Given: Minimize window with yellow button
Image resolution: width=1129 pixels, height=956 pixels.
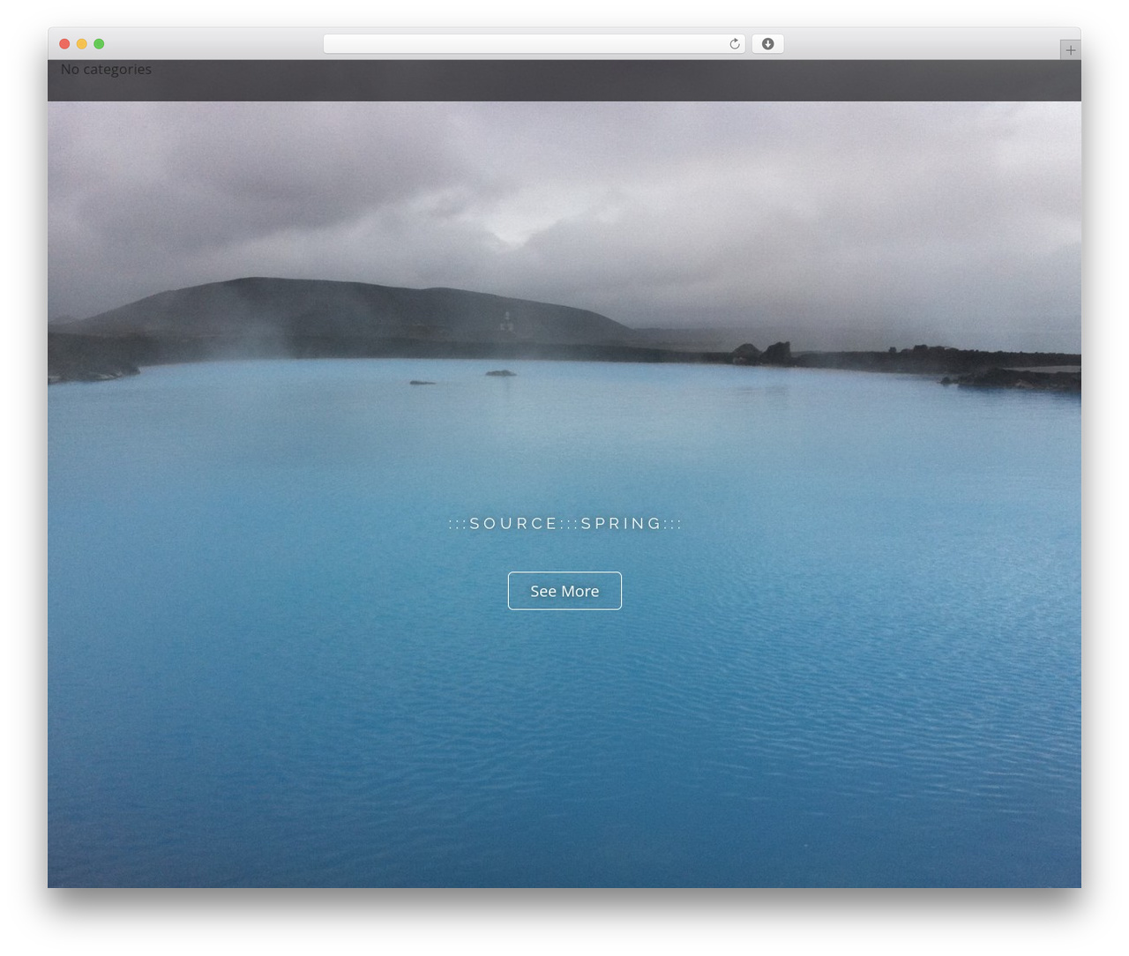Looking at the screenshot, I should pos(82,44).
